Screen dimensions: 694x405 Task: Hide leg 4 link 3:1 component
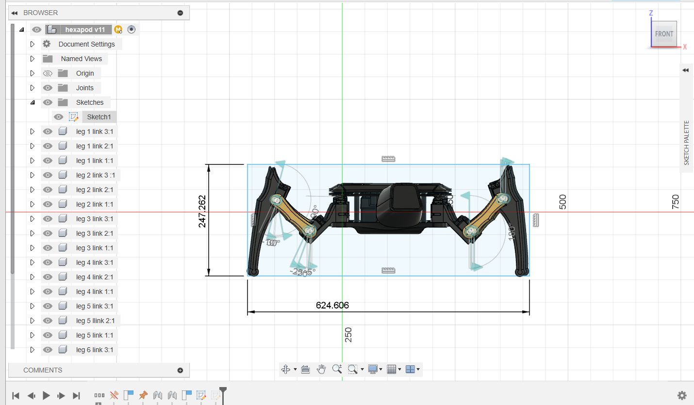pos(48,262)
